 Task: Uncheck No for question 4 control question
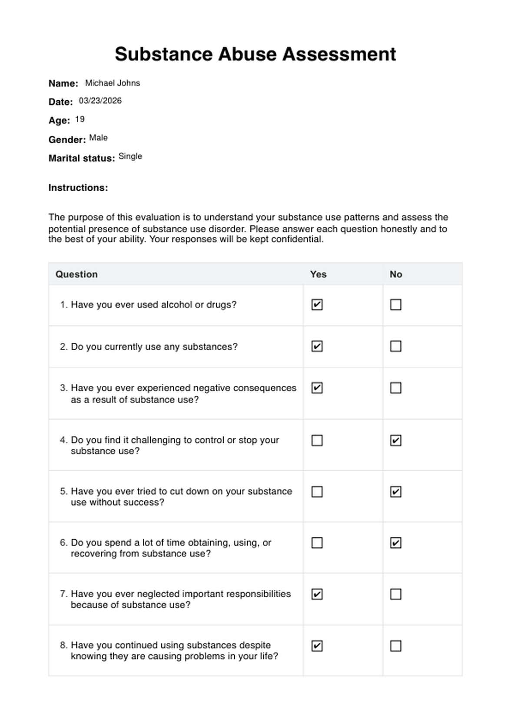395,440
